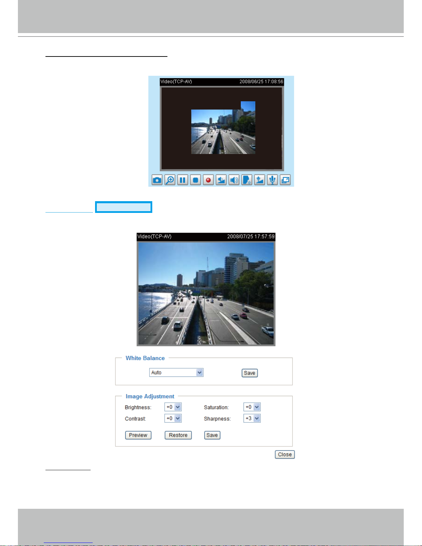Click the small zoomed video image
This screenshot has width=422, height=546.
[223, 132]
